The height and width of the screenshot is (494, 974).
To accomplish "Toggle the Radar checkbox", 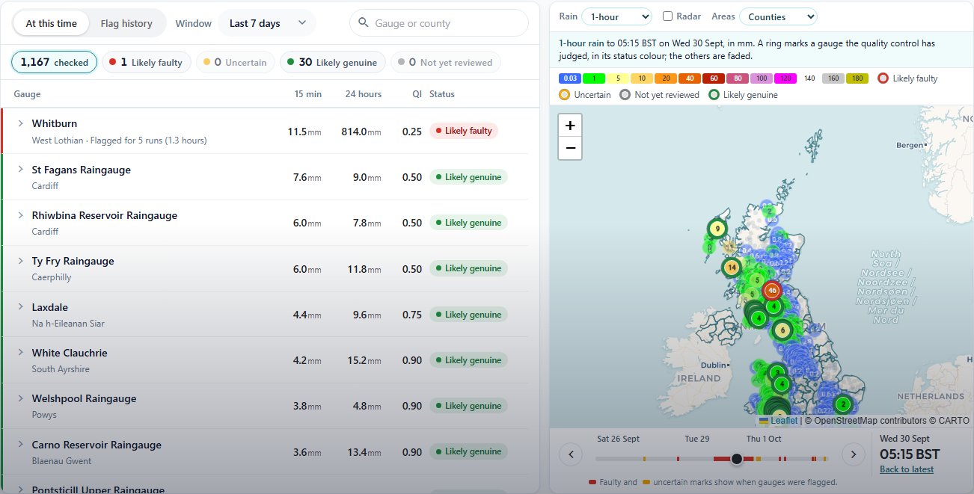I will point(667,16).
